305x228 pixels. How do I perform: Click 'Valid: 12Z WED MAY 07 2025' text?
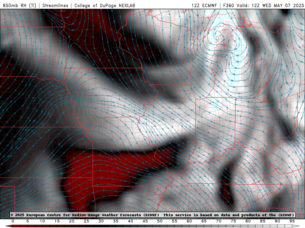[270, 5]
